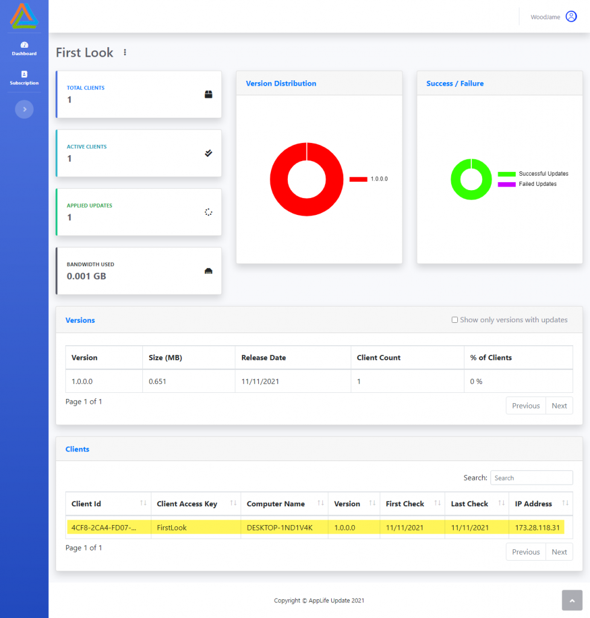Open the First Look three-dot options menu

(x=125, y=52)
